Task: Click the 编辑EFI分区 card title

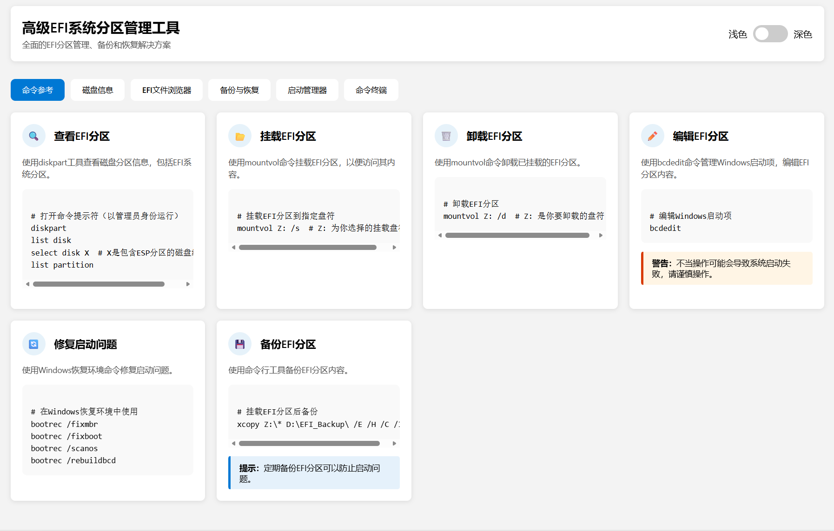Action: [701, 136]
